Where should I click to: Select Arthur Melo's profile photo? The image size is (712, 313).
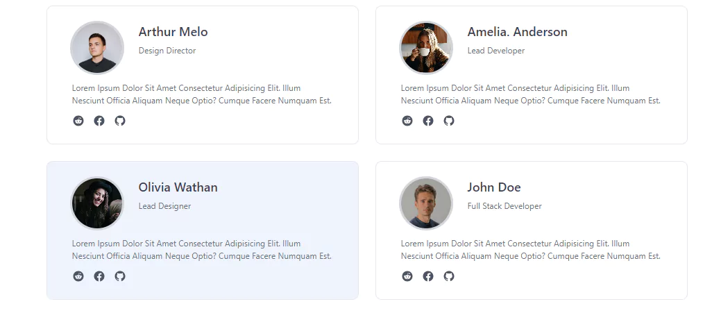point(97,48)
